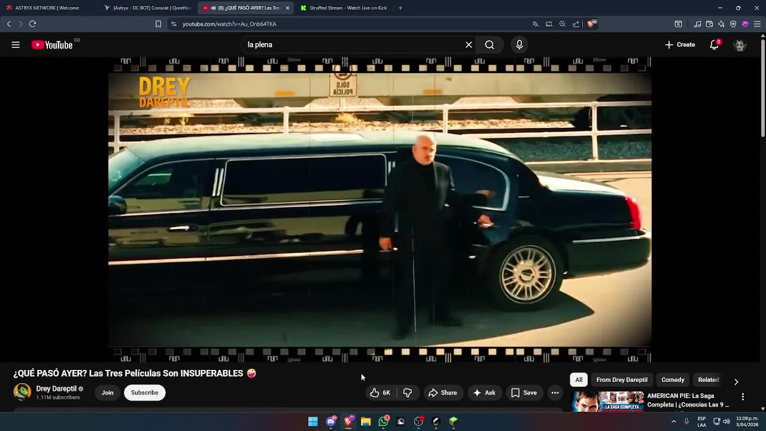
Task: Go forward in browser history
Action: [x=20, y=24]
